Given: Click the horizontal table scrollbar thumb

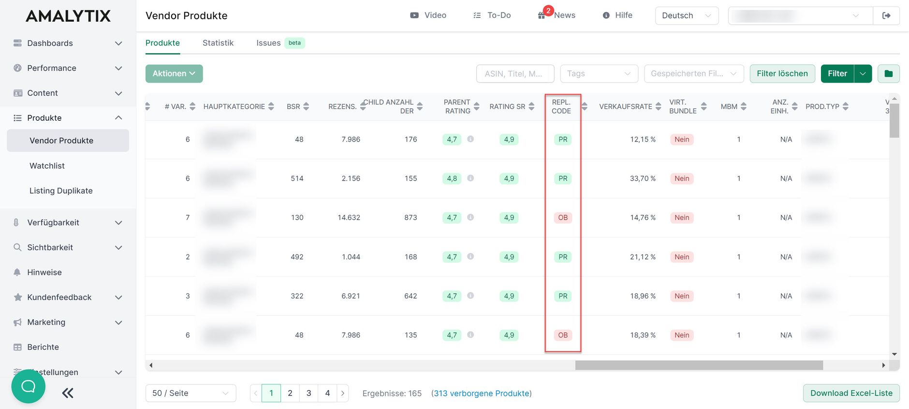Looking at the screenshot, I should pyautogui.click(x=699, y=365).
